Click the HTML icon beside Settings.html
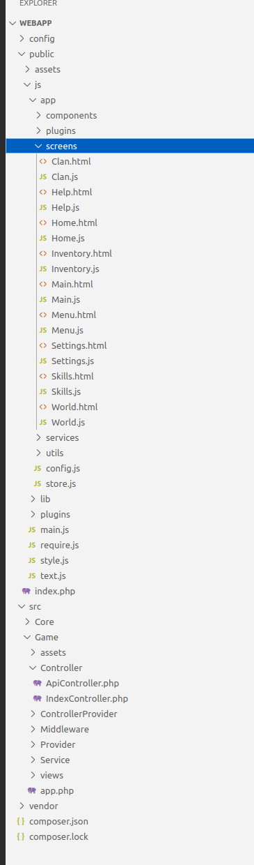The width and height of the screenshot is (254, 865). coord(43,345)
